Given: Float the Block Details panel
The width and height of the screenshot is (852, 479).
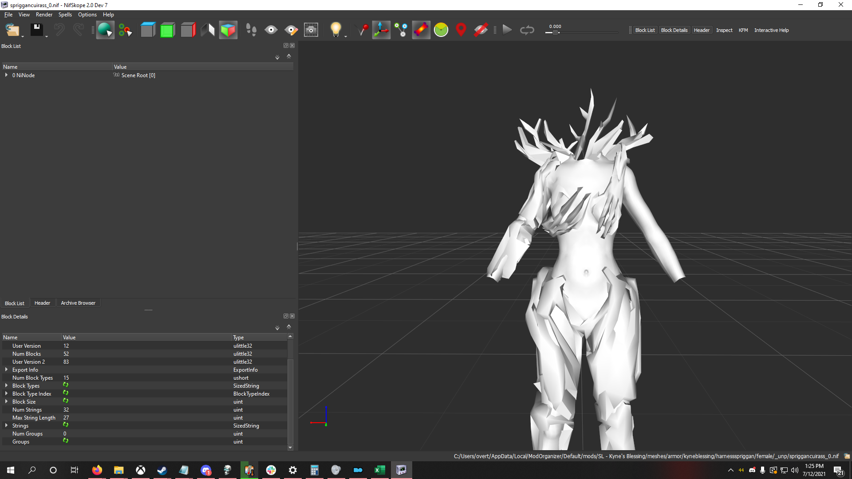Looking at the screenshot, I should (286, 316).
